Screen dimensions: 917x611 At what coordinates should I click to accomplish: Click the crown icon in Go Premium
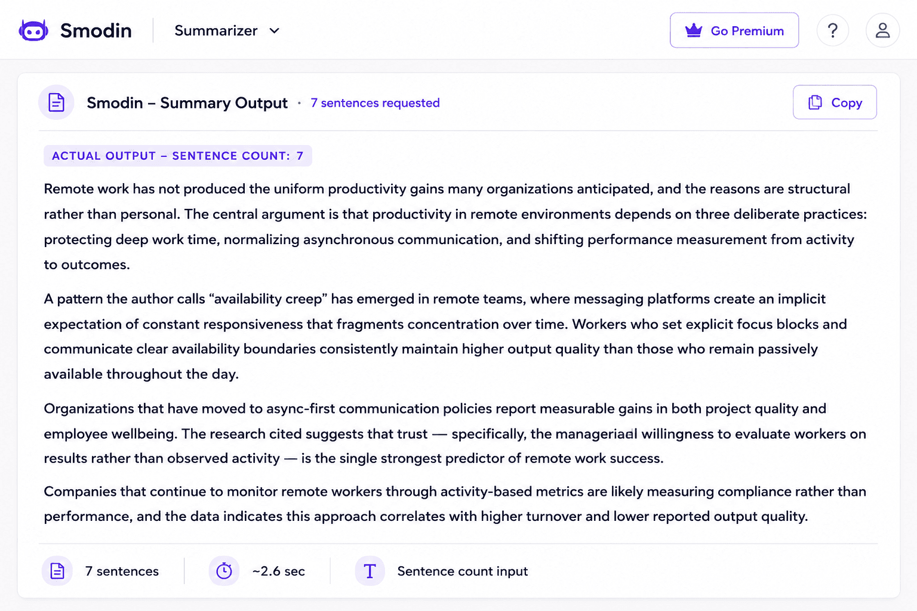coord(694,30)
